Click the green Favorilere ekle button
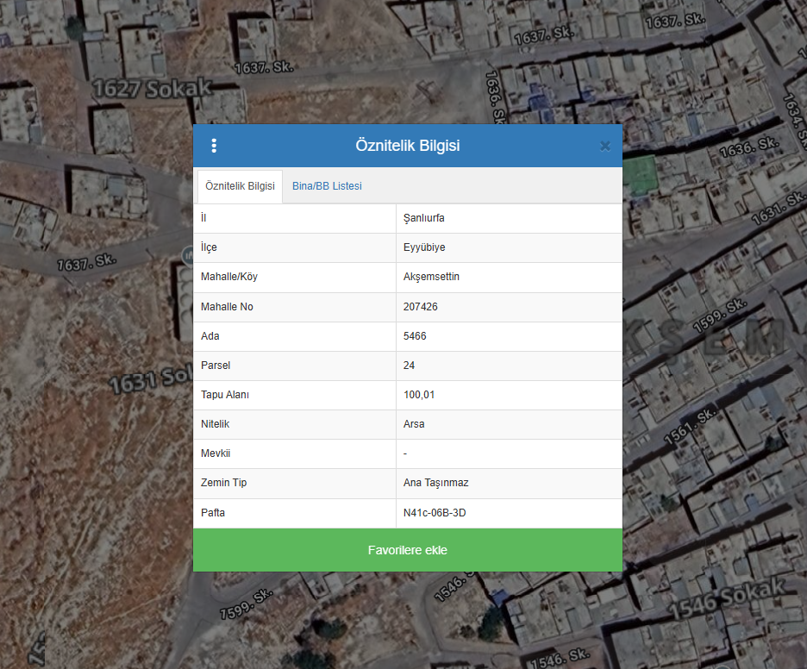807x669 pixels. point(407,550)
